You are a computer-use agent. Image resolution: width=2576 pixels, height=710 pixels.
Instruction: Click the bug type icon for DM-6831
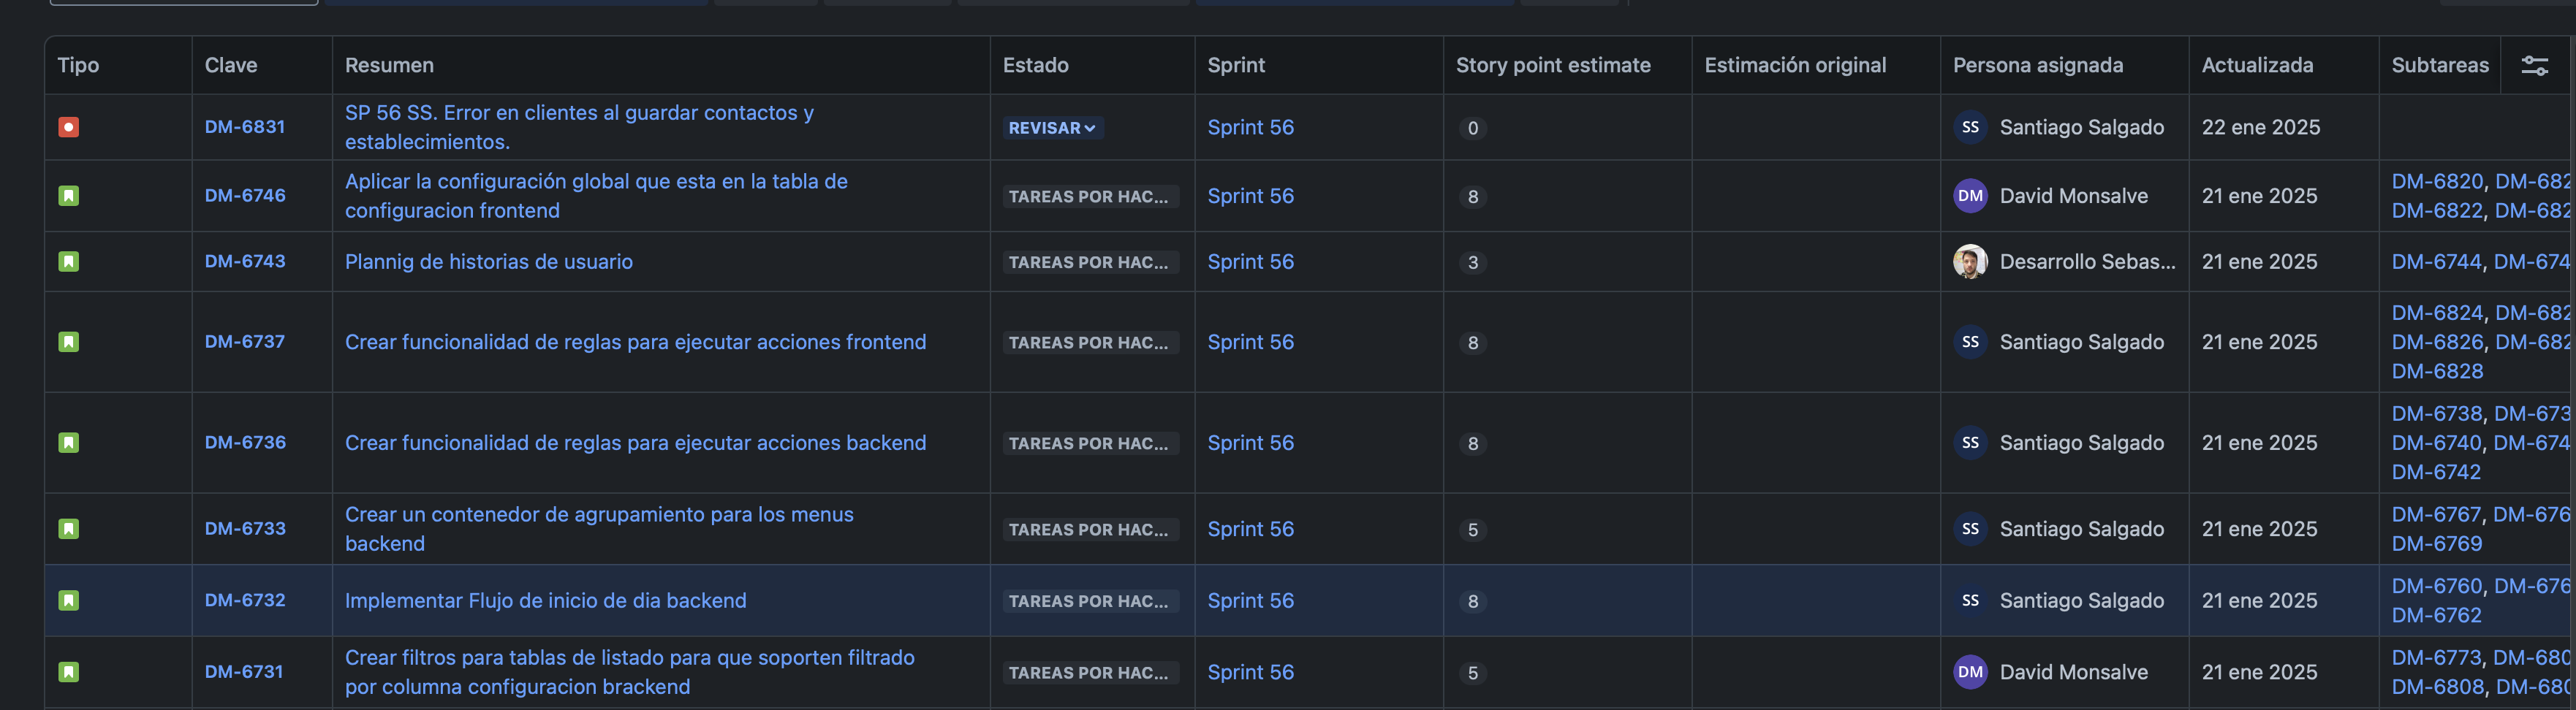pos(68,127)
